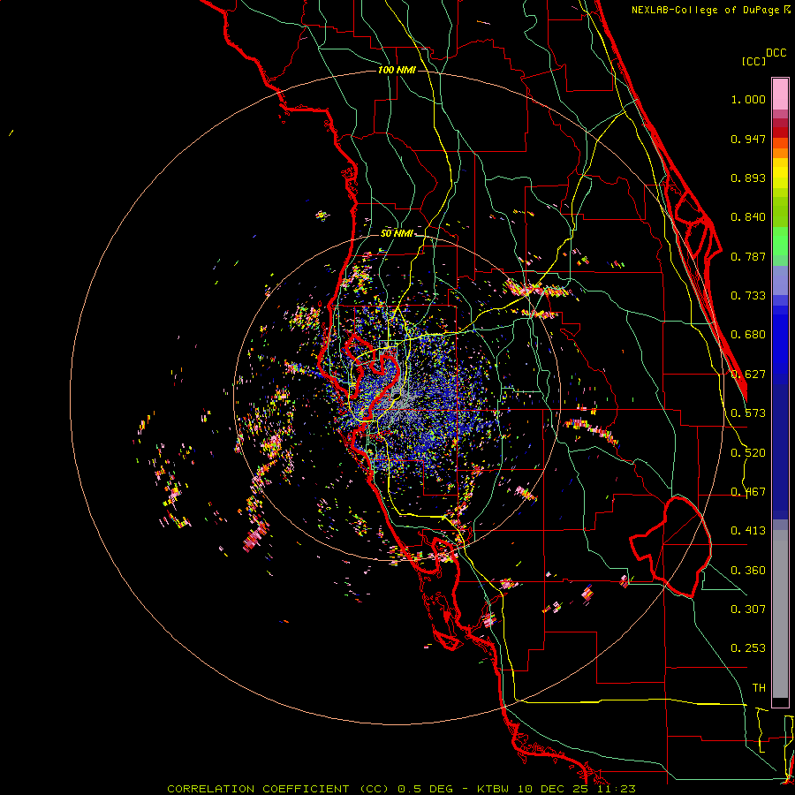Select the 0.893 scale value

748,178
